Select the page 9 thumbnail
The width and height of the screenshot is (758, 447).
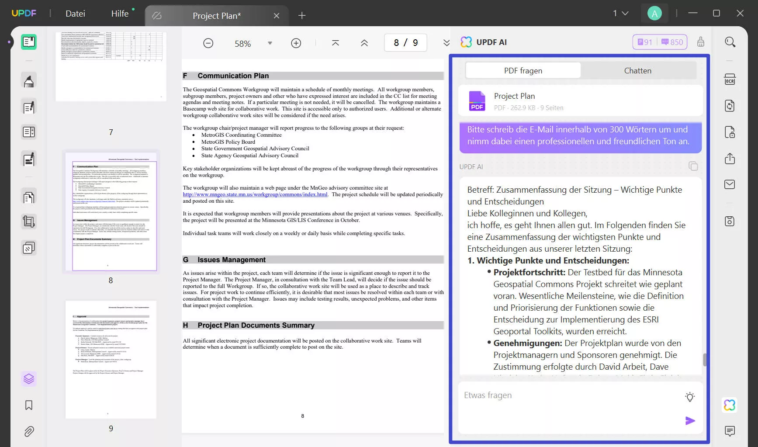coord(111,359)
